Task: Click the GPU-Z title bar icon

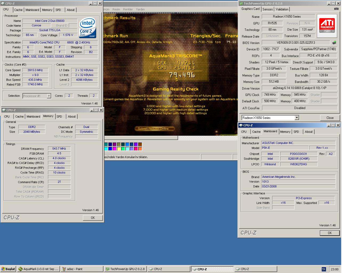Action: click(x=241, y=3)
